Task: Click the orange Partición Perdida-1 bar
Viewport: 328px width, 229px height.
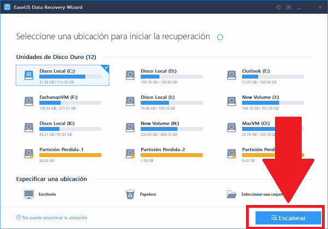Action: 71,155
